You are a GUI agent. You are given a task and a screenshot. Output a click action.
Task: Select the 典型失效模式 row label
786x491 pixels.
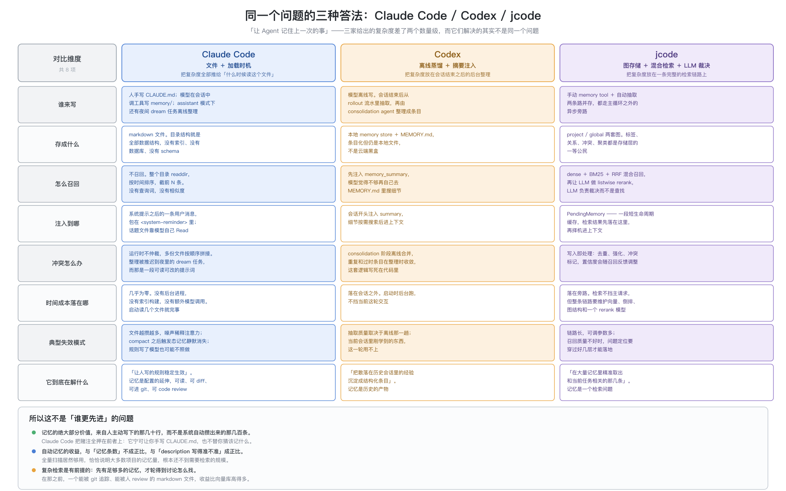pyautogui.click(x=67, y=343)
